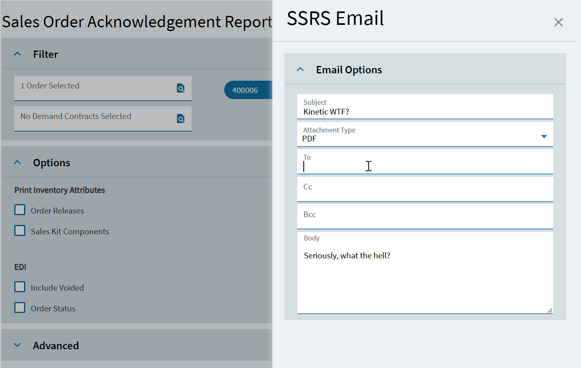
Task: Click the No Demand Contracts Selected field
Action: point(103,119)
